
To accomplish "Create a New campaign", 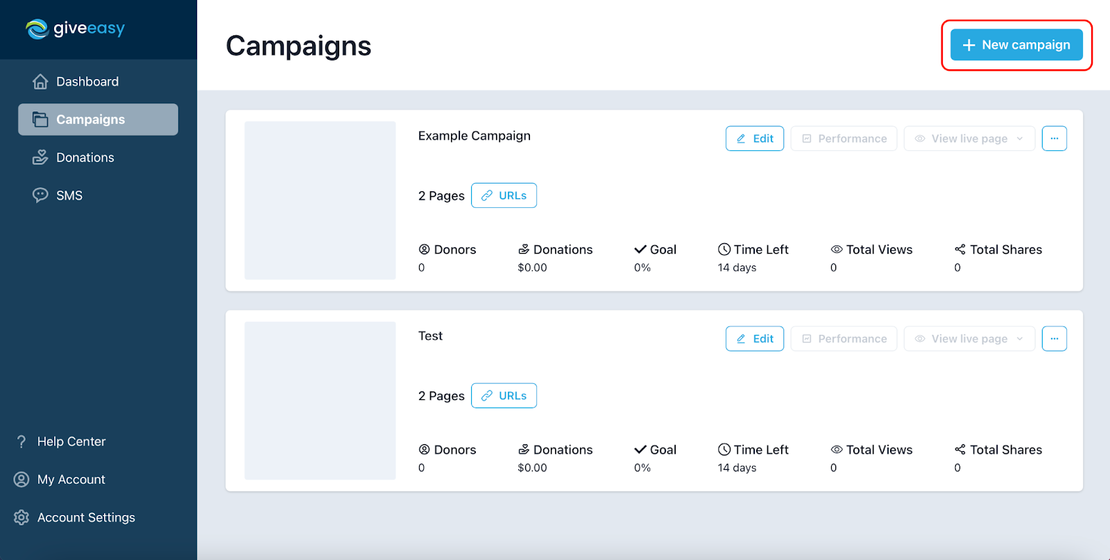I will point(1016,45).
